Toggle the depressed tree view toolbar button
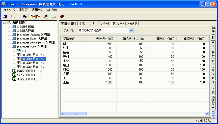The image size is (218, 124). click(x=33, y=17)
